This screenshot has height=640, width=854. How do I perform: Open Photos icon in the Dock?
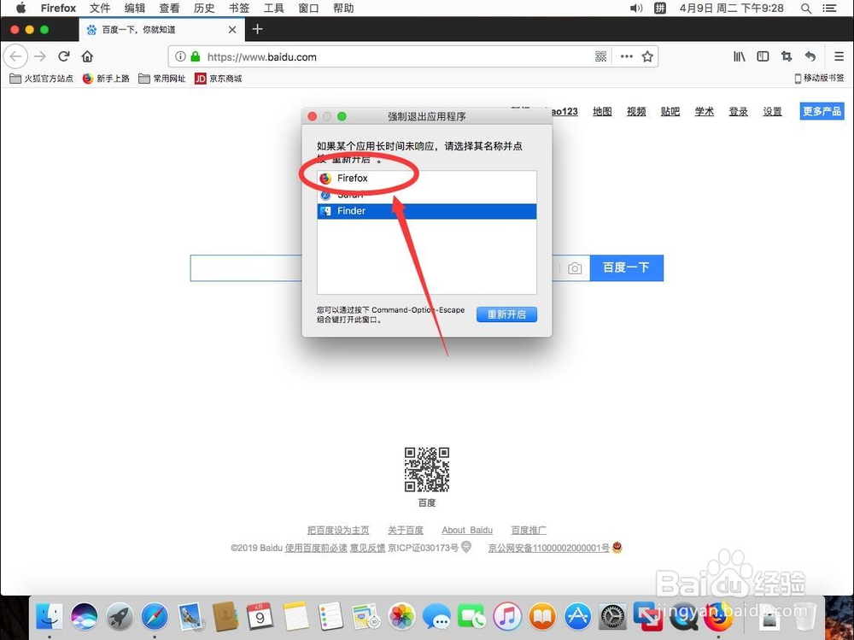pyautogui.click(x=401, y=617)
